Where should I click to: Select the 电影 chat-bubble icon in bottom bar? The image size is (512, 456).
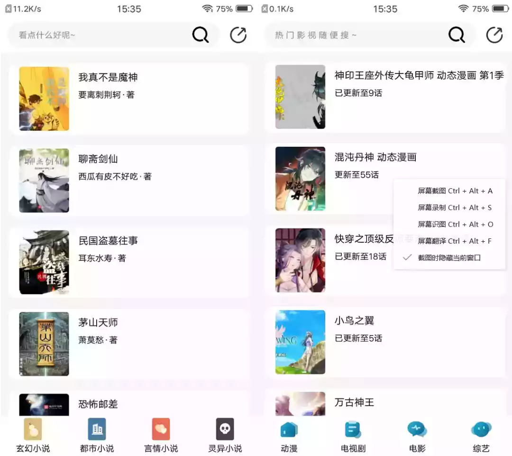(416, 429)
